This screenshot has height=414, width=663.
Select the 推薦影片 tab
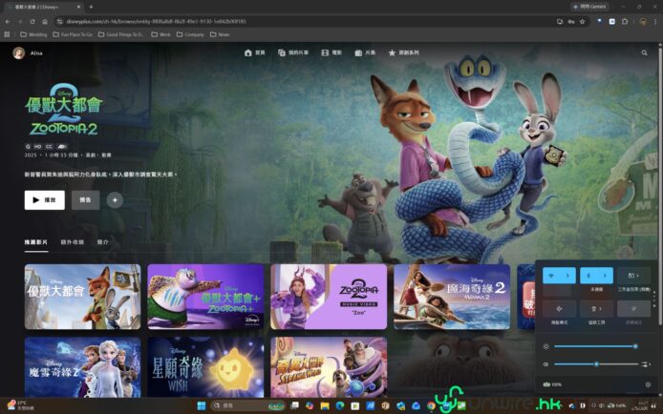click(36, 242)
